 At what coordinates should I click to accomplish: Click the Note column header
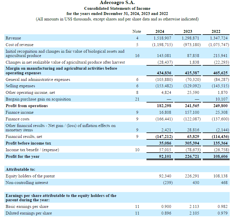[137, 31]
